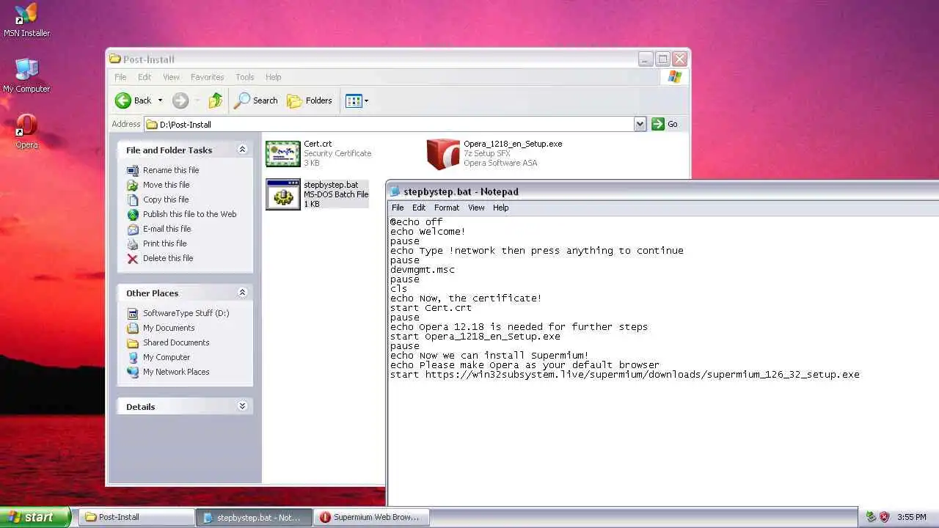Switch to stepbystep.bat Notepad taskbar button
Viewport: 939px width, 528px height.
(x=254, y=517)
